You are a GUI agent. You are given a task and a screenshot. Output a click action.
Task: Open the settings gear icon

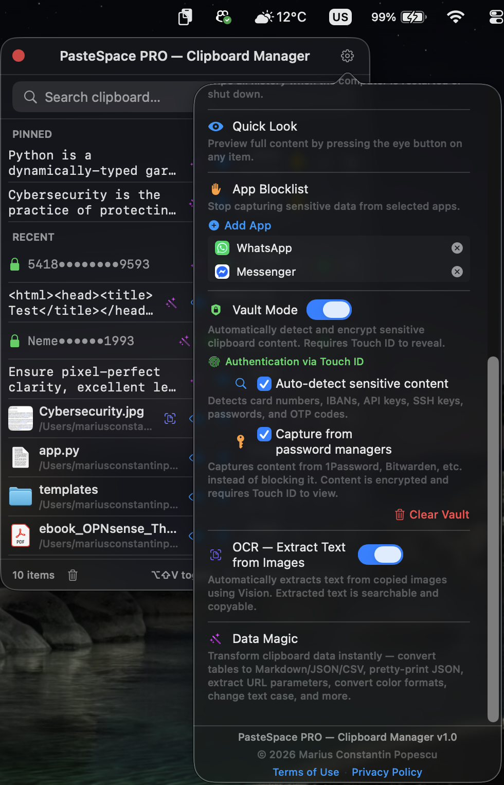pos(347,56)
